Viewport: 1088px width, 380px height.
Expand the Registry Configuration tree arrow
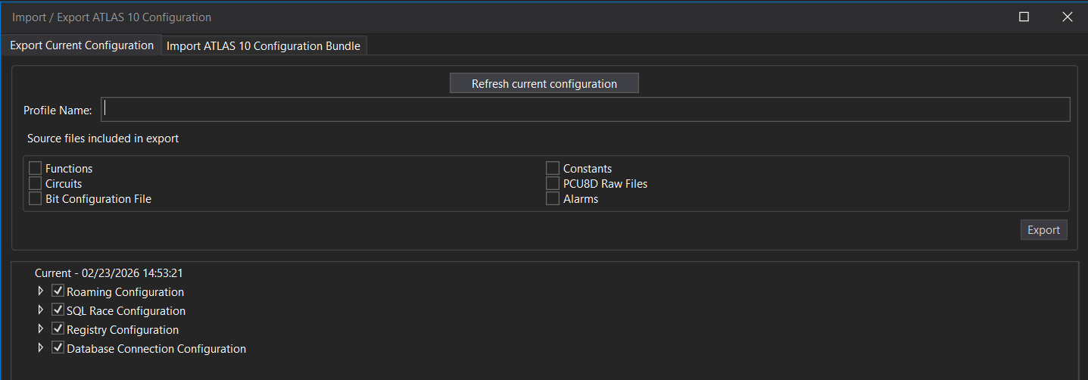pyautogui.click(x=41, y=329)
